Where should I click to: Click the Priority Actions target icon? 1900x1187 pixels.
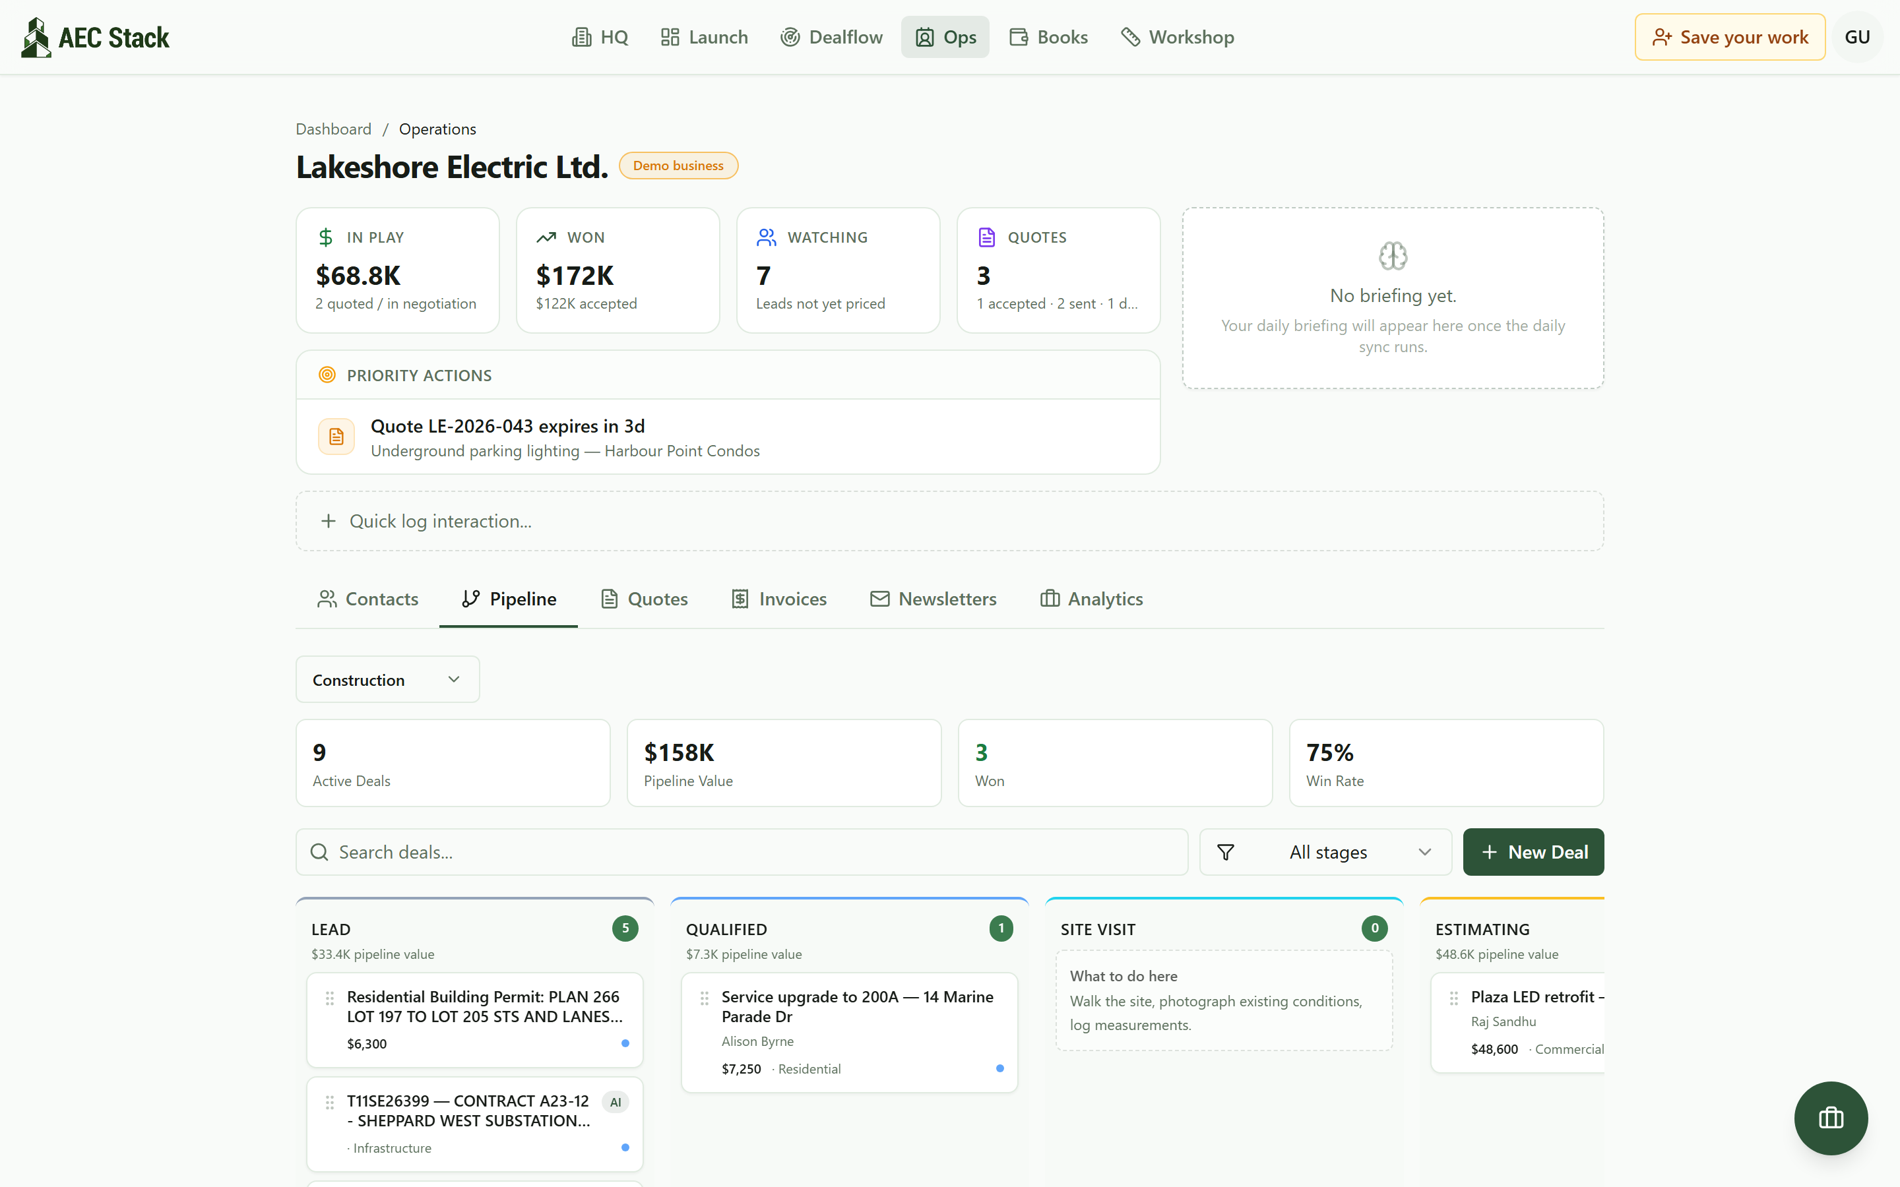327,375
